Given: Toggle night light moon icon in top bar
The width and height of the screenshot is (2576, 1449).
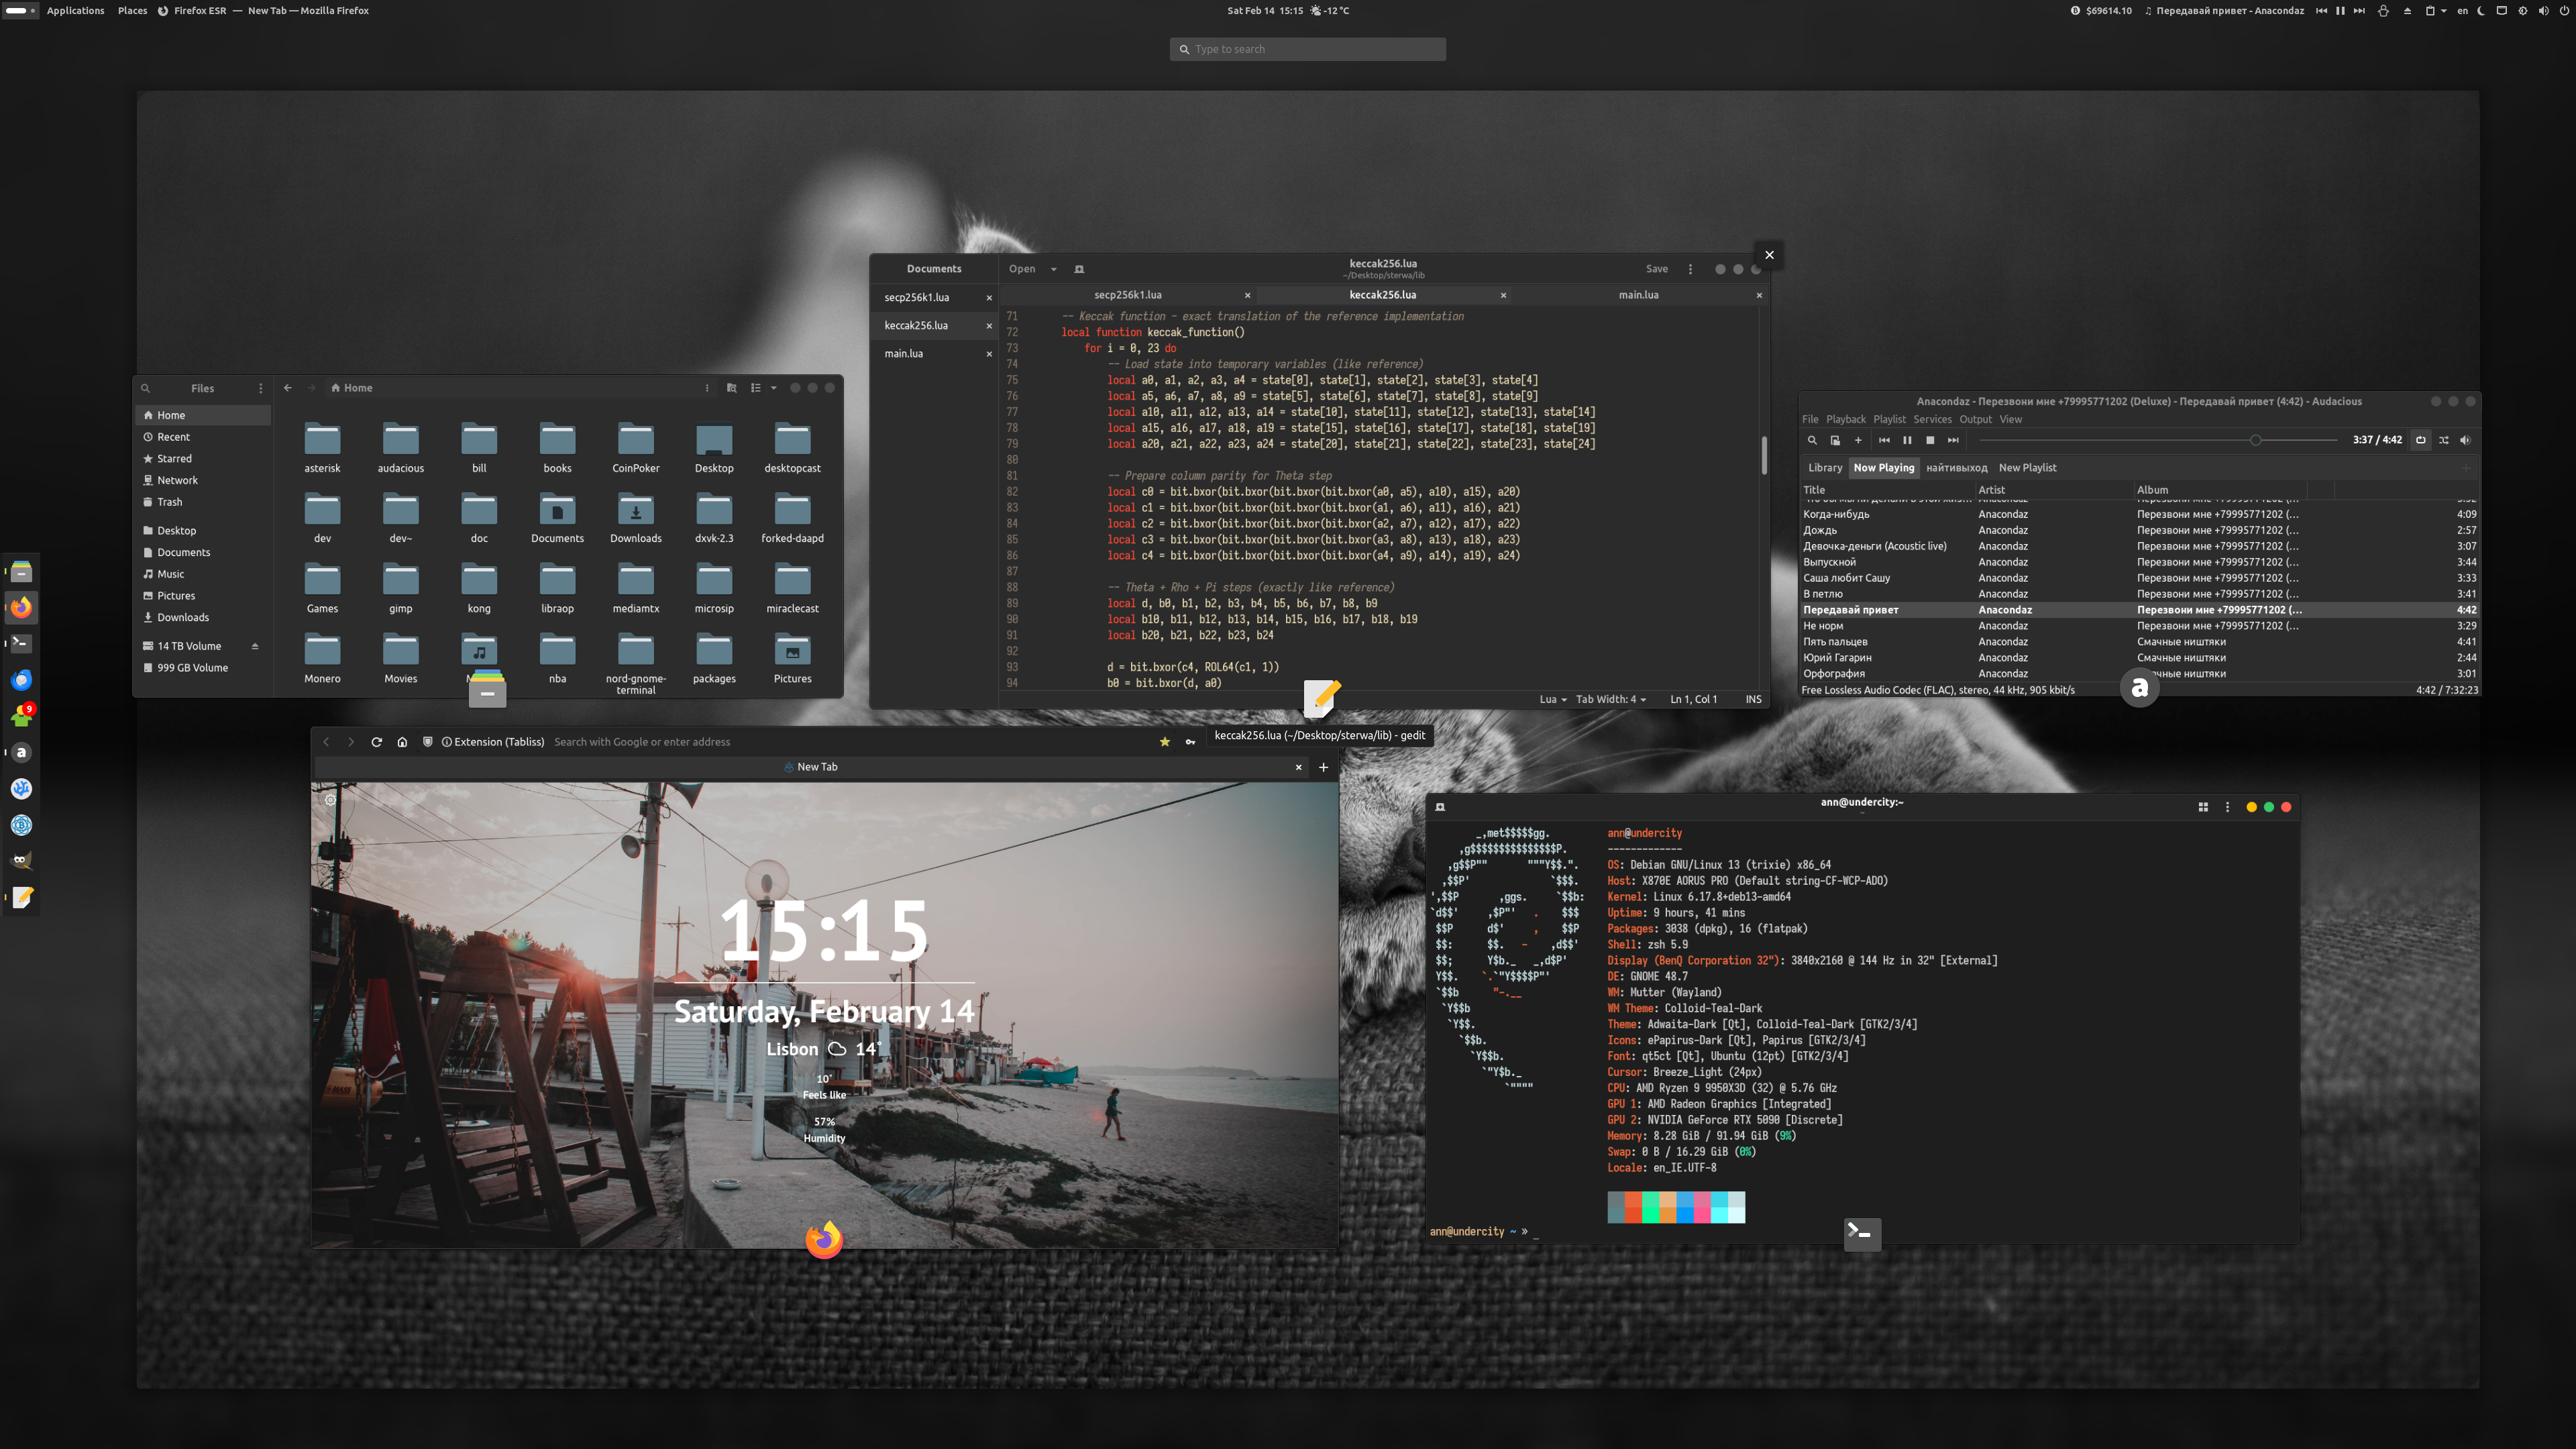Looking at the screenshot, I should (x=2481, y=11).
